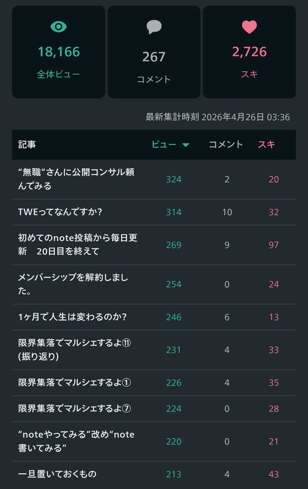The height and width of the screenshot is (489, 308).
Task: Sort by ビュー using the dropdown arrow
Action: 186,145
